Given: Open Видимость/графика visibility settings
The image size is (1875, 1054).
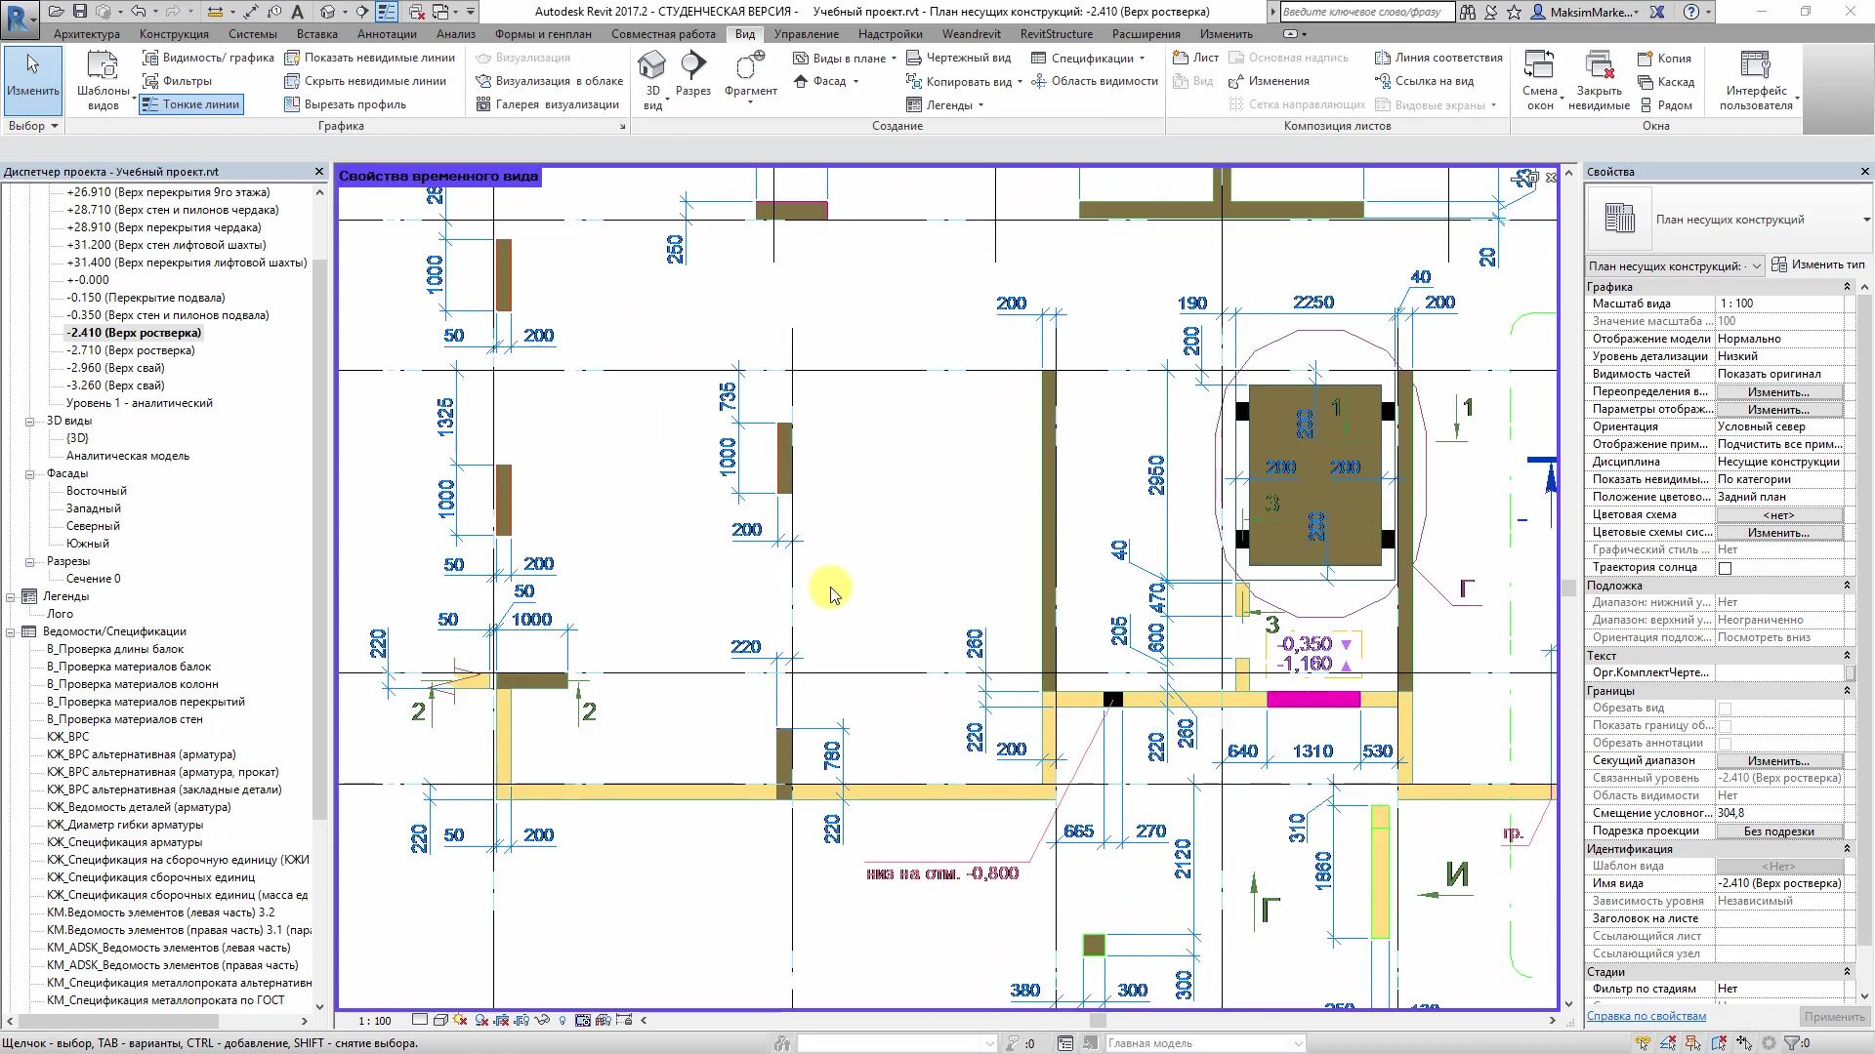Looking at the screenshot, I should (208, 58).
